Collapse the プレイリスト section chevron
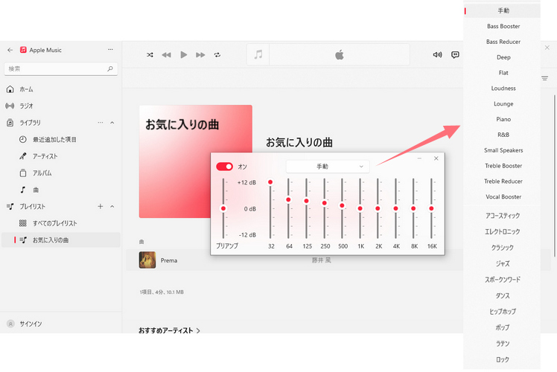 pos(112,206)
